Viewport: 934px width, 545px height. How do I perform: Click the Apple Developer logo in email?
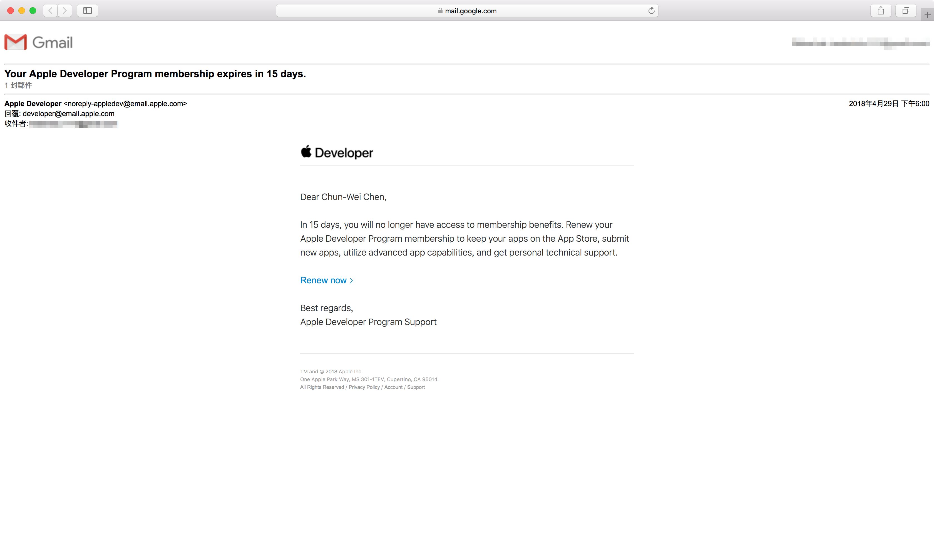pyautogui.click(x=337, y=152)
